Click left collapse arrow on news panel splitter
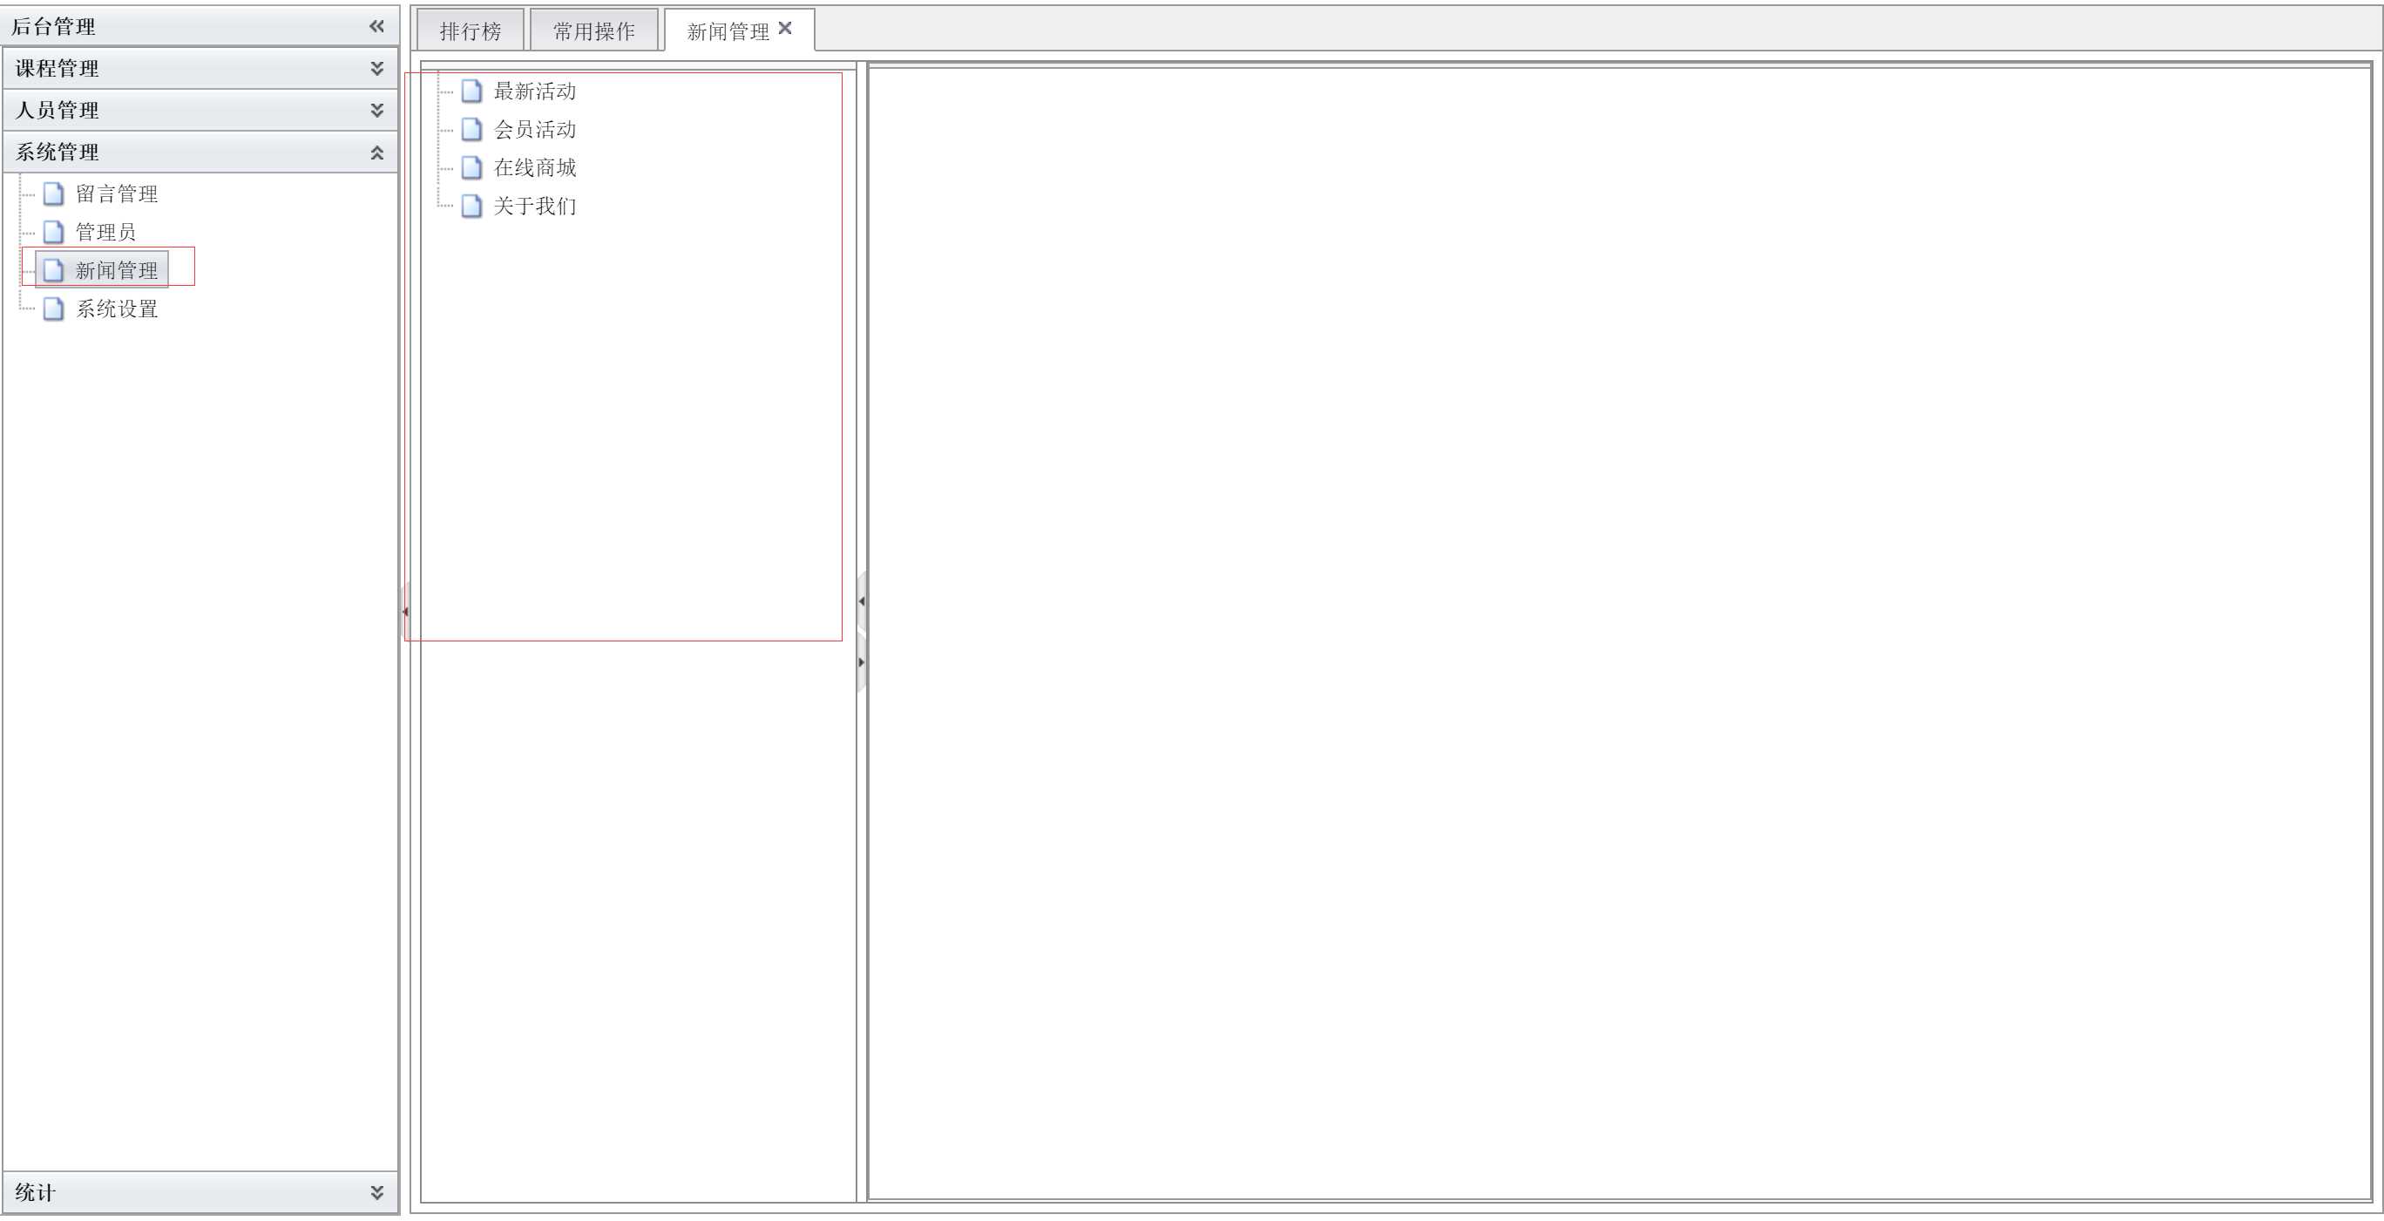 pos(862,601)
